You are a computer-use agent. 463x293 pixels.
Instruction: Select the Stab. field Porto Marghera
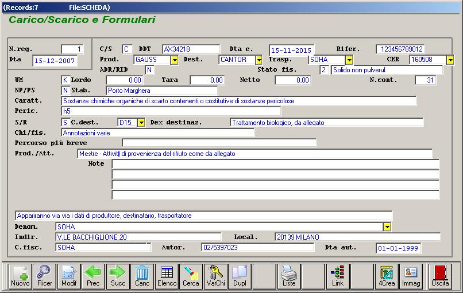(x=162, y=91)
